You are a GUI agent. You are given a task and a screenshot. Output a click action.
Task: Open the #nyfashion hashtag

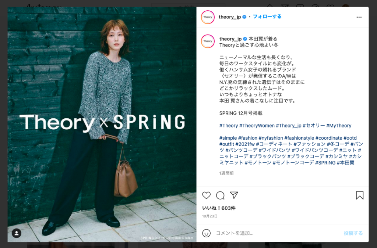(x=271, y=138)
